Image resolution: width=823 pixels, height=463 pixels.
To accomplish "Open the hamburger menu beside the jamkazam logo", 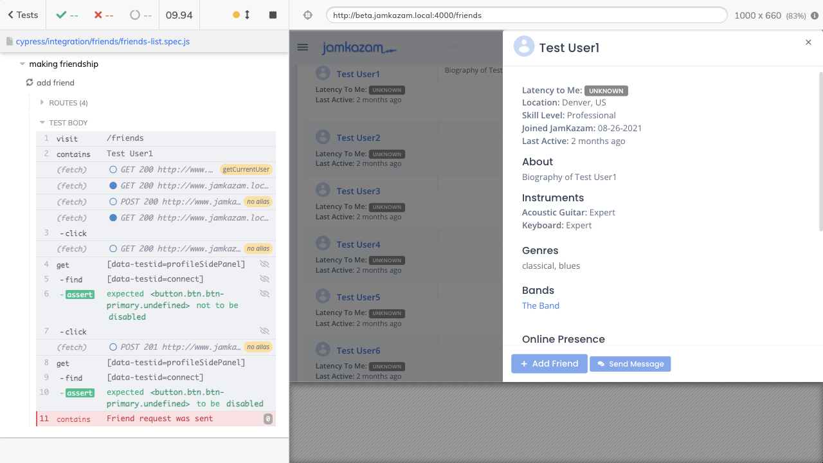I will coord(303,48).
